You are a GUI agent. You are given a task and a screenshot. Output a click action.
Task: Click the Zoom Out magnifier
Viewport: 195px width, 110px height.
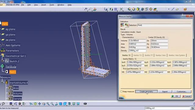click(52, 104)
